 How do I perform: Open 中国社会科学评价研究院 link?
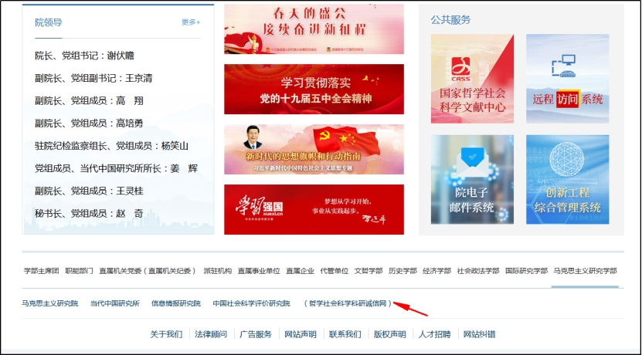(251, 303)
